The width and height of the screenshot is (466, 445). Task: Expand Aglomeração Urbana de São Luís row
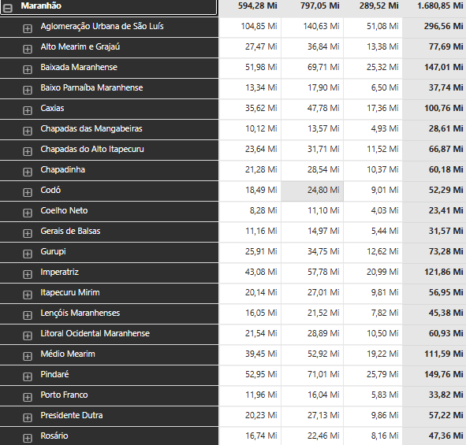point(28,28)
